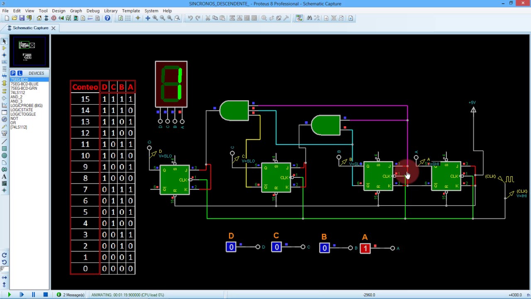Image resolution: width=531 pixels, height=299 pixels.
Task: Click the schematic overview thumbnail
Action: [x=29, y=51]
